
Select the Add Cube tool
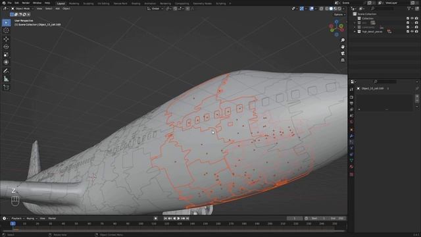[x=6, y=88]
